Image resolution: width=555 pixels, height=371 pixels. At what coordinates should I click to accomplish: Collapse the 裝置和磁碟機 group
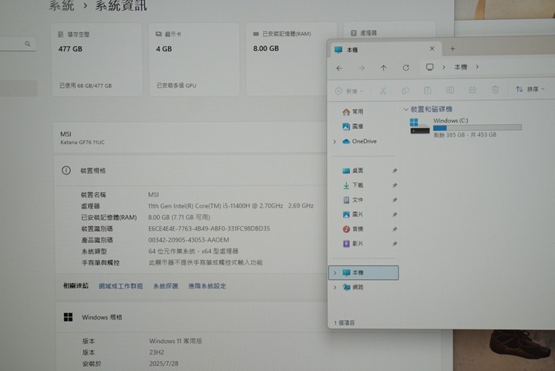405,110
